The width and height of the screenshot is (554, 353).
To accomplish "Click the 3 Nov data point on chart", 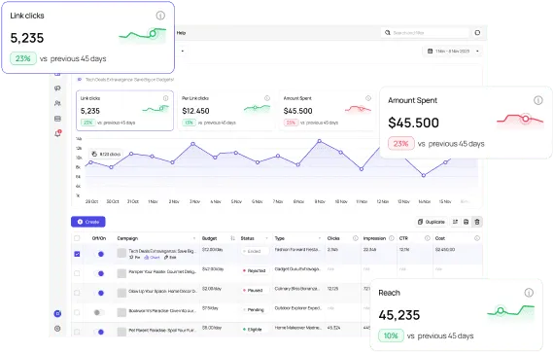I will click(x=192, y=144).
